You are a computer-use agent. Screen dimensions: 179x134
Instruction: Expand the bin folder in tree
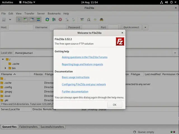[5, 68]
